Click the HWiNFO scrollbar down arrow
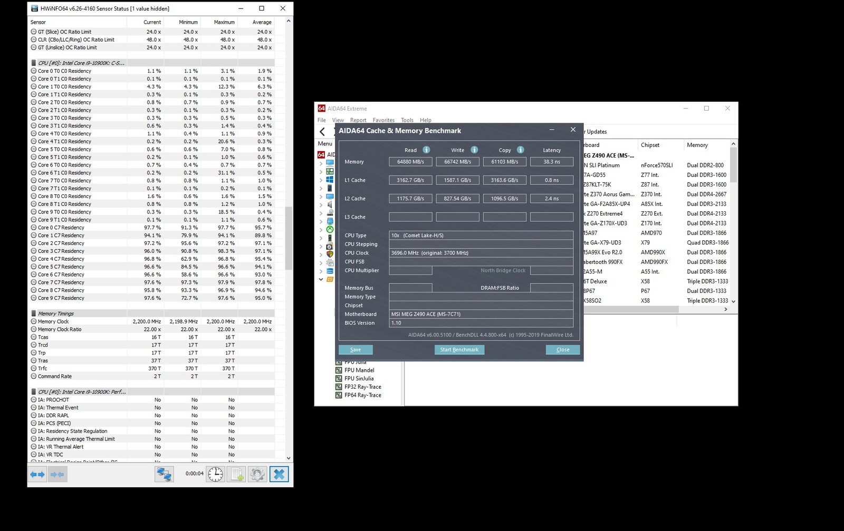Screen dimensions: 844x531 (289, 458)
